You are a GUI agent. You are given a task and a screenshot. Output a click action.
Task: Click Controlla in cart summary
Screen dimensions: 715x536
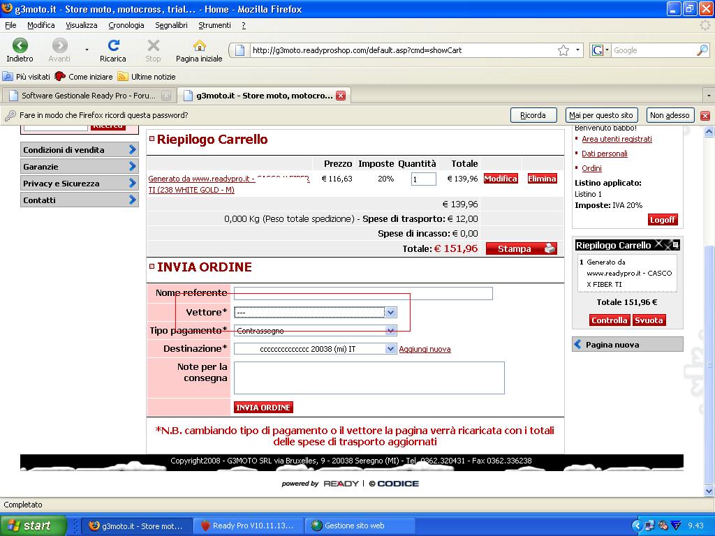[609, 320]
